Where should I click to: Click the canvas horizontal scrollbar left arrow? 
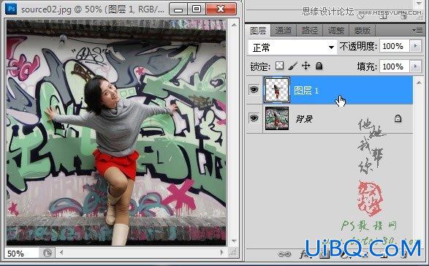[61, 253]
